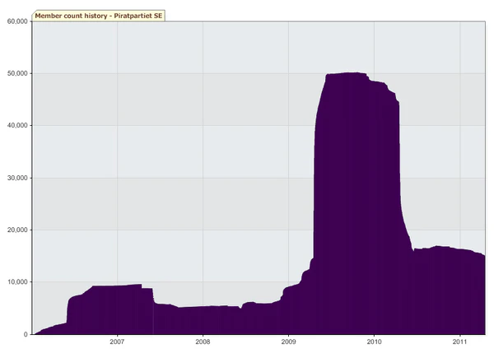
Task: Select the 2011 x-axis year label
Action: click(459, 341)
